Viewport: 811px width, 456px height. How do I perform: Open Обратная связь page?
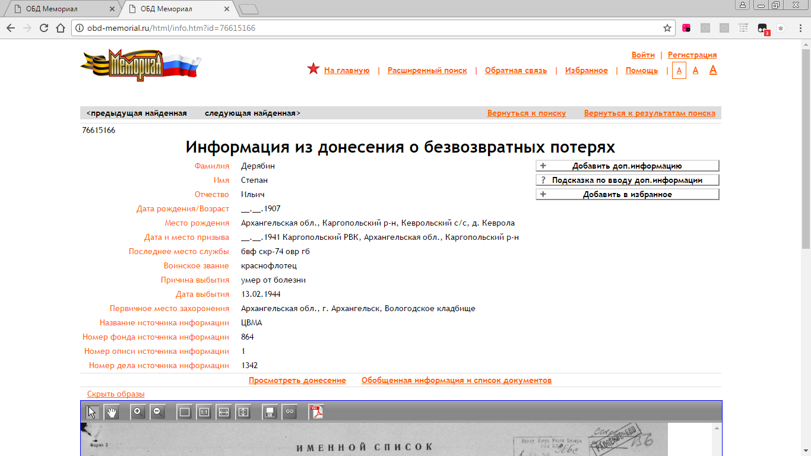[x=516, y=70]
